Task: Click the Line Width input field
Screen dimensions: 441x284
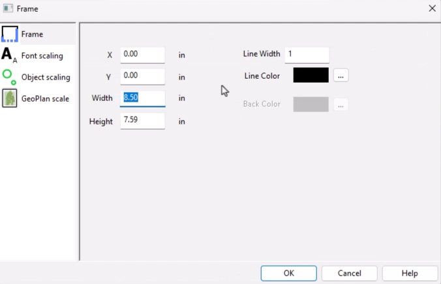Action: pyautogui.click(x=307, y=55)
